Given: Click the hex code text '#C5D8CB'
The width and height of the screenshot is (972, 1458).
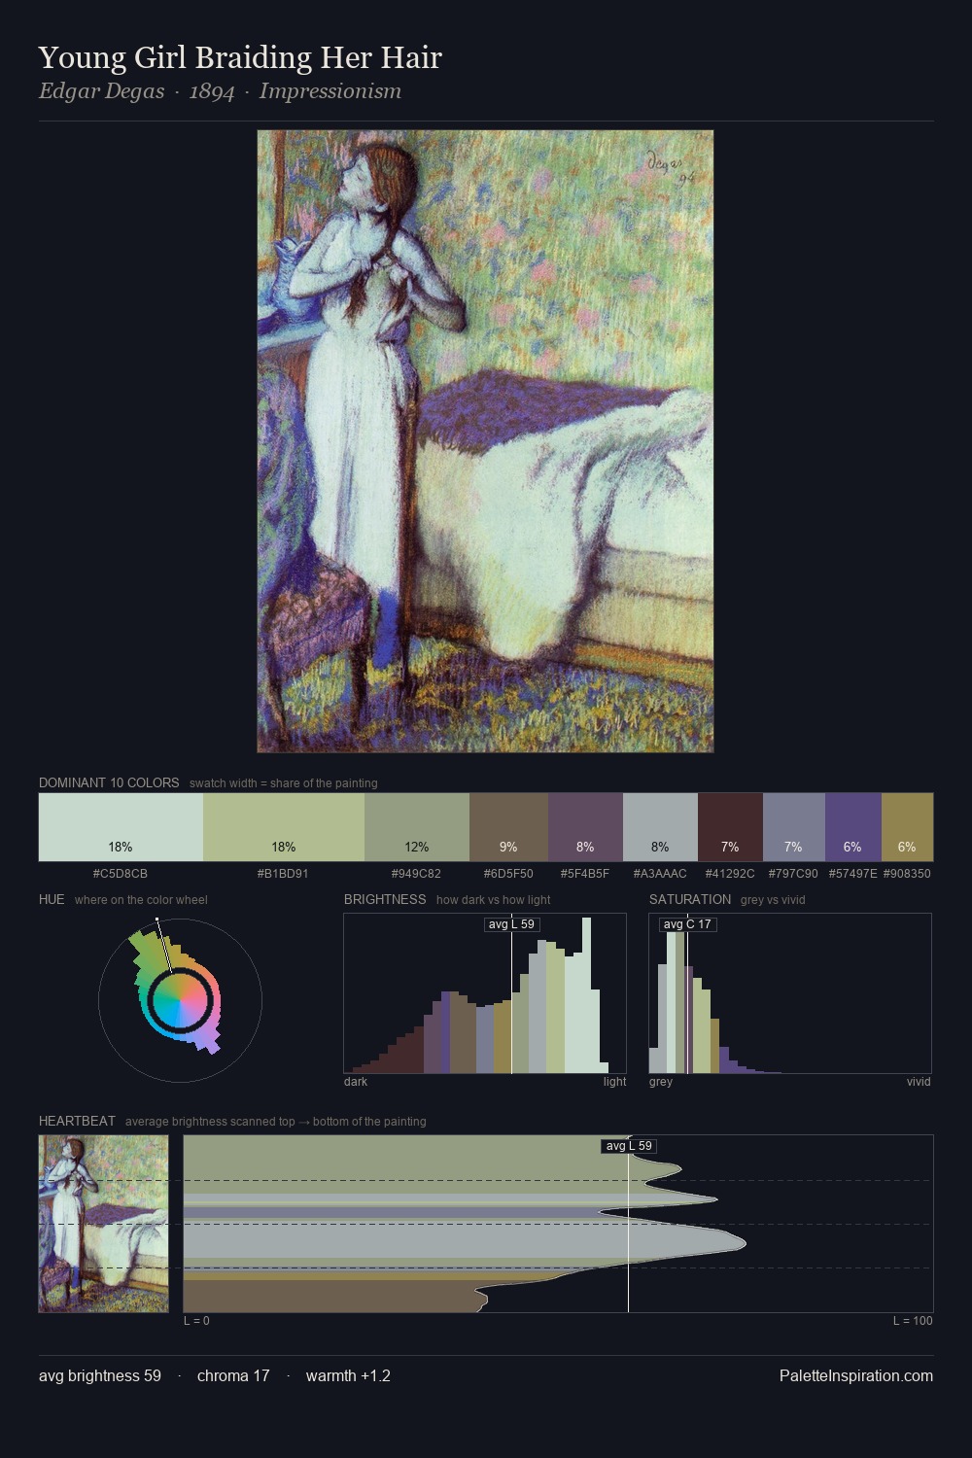Looking at the screenshot, I should click(x=121, y=874).
